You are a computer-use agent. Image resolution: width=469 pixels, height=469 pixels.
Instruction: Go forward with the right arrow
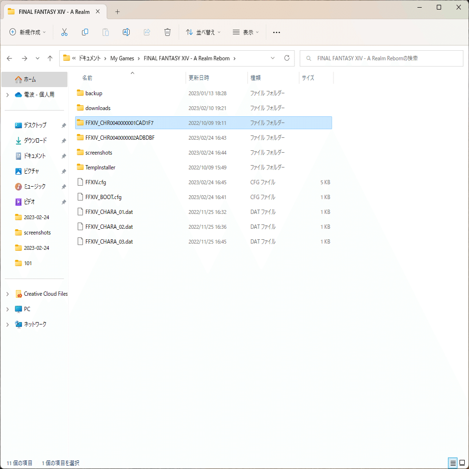24,58
